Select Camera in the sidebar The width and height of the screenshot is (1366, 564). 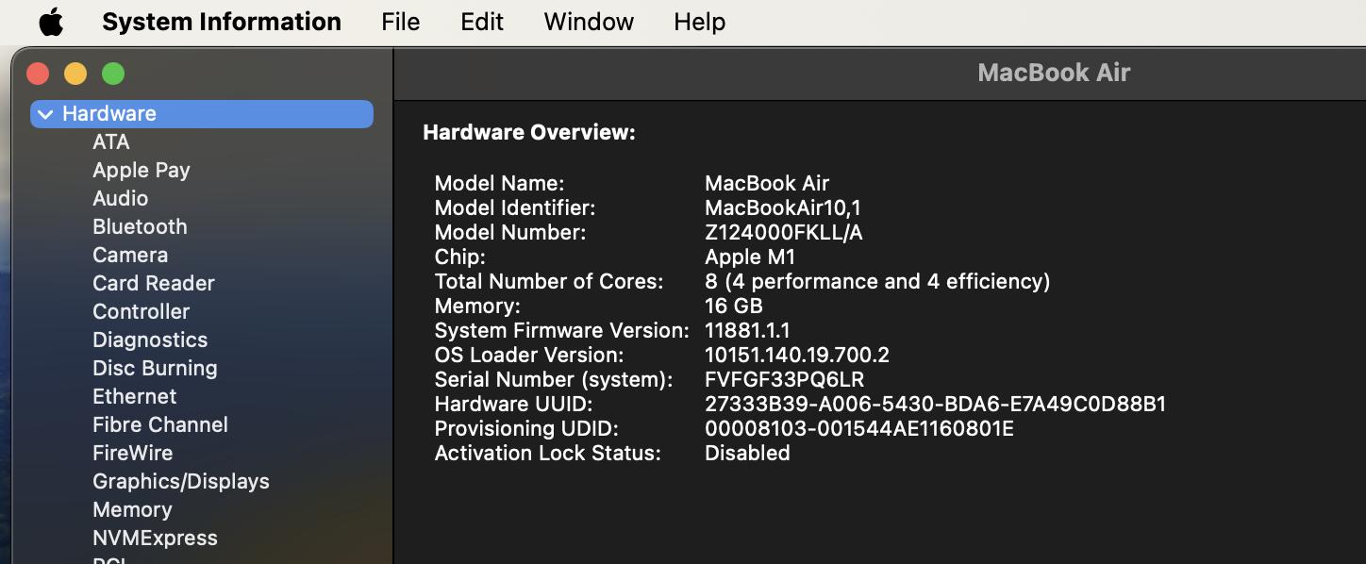click(130, 255)
